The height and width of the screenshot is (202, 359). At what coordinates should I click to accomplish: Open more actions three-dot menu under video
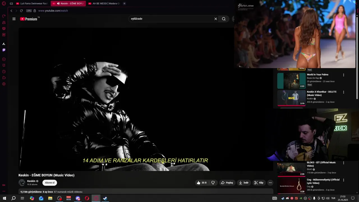270,183
